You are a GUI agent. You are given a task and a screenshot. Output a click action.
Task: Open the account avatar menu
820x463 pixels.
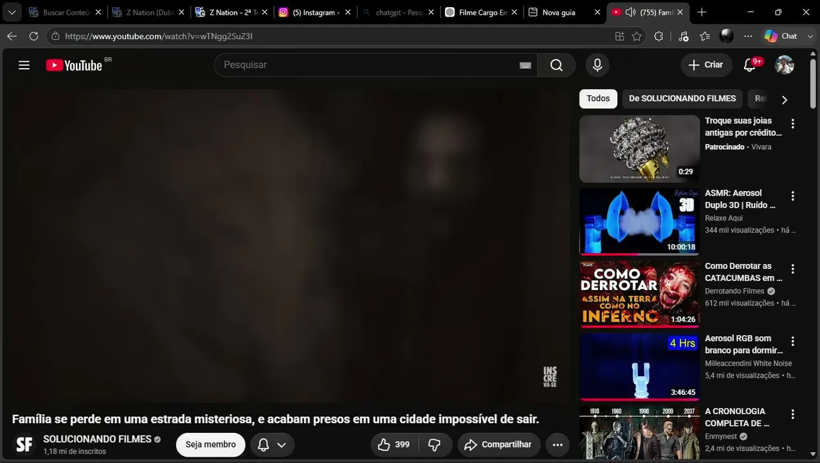coord(785,65)
